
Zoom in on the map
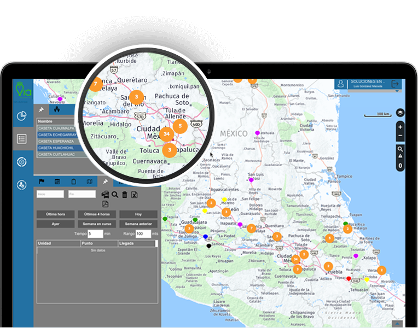click(400, 127)
